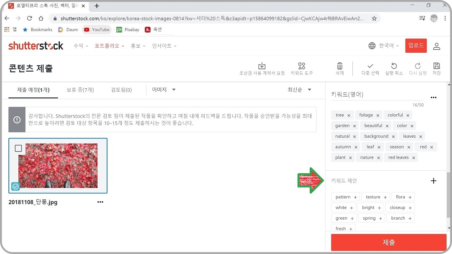Select the red maple leaves thumbnail
The height and width of the screenshot is (254, 452).
click(x=58, y=166)
